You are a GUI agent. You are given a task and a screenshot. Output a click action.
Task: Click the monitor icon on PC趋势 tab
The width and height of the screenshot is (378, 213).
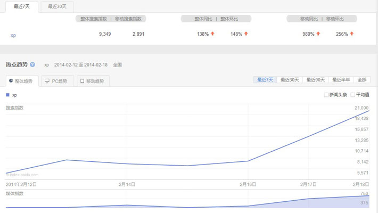47,81
